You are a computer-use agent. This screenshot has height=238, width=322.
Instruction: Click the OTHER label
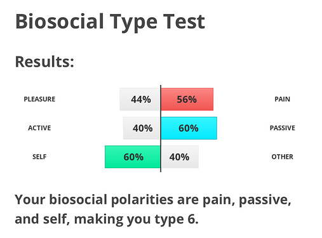[282, 157]
